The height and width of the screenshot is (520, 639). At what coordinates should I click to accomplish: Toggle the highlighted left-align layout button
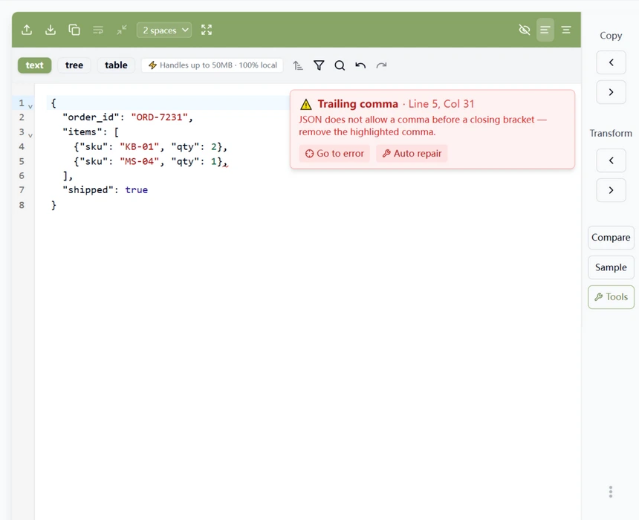pyautogui.click(x=545, y=30)
